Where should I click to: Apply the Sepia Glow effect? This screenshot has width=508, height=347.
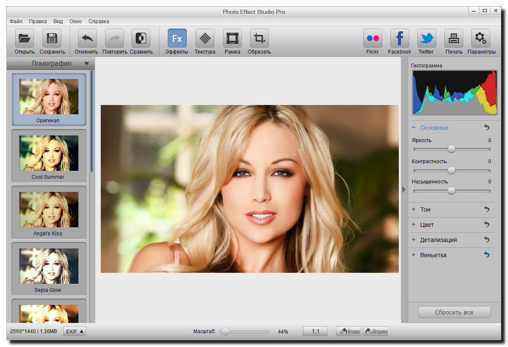(49, 269)
